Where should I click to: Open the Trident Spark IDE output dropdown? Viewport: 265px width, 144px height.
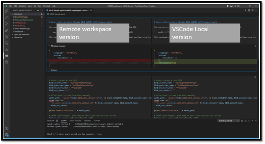coord(229,121)
